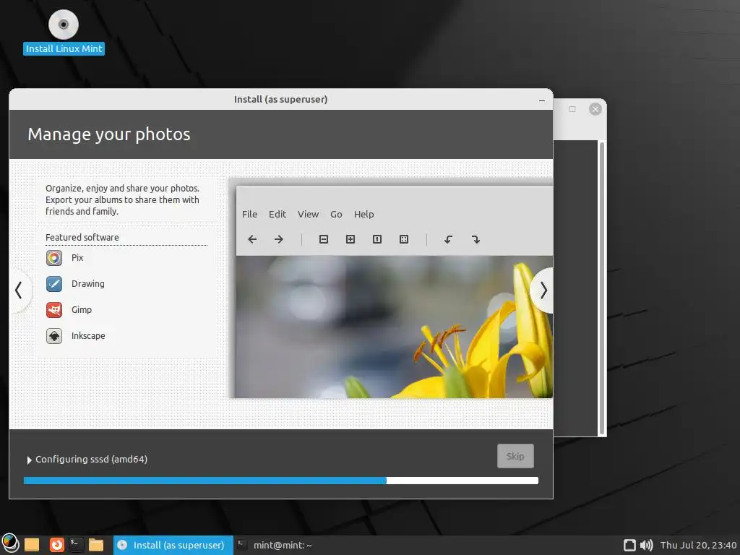
Task: Click the Help menu in slideshow image
Action: coord(364,214)
